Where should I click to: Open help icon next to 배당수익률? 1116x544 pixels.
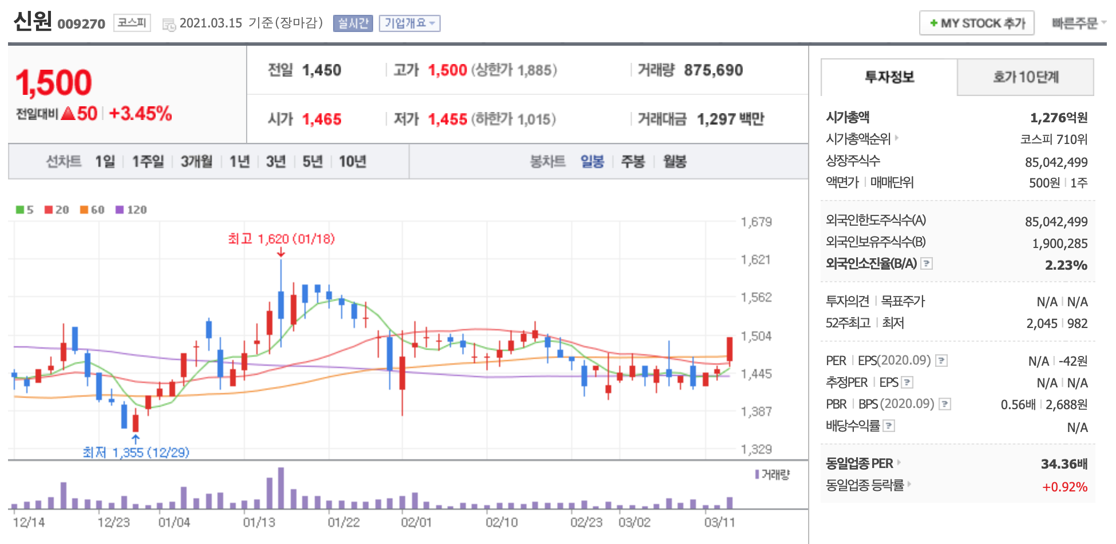point(889,426)
